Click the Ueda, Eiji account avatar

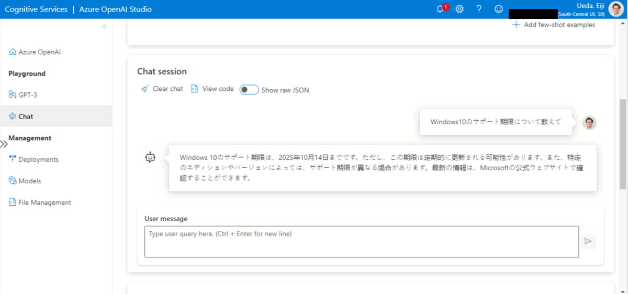point(616,9)
